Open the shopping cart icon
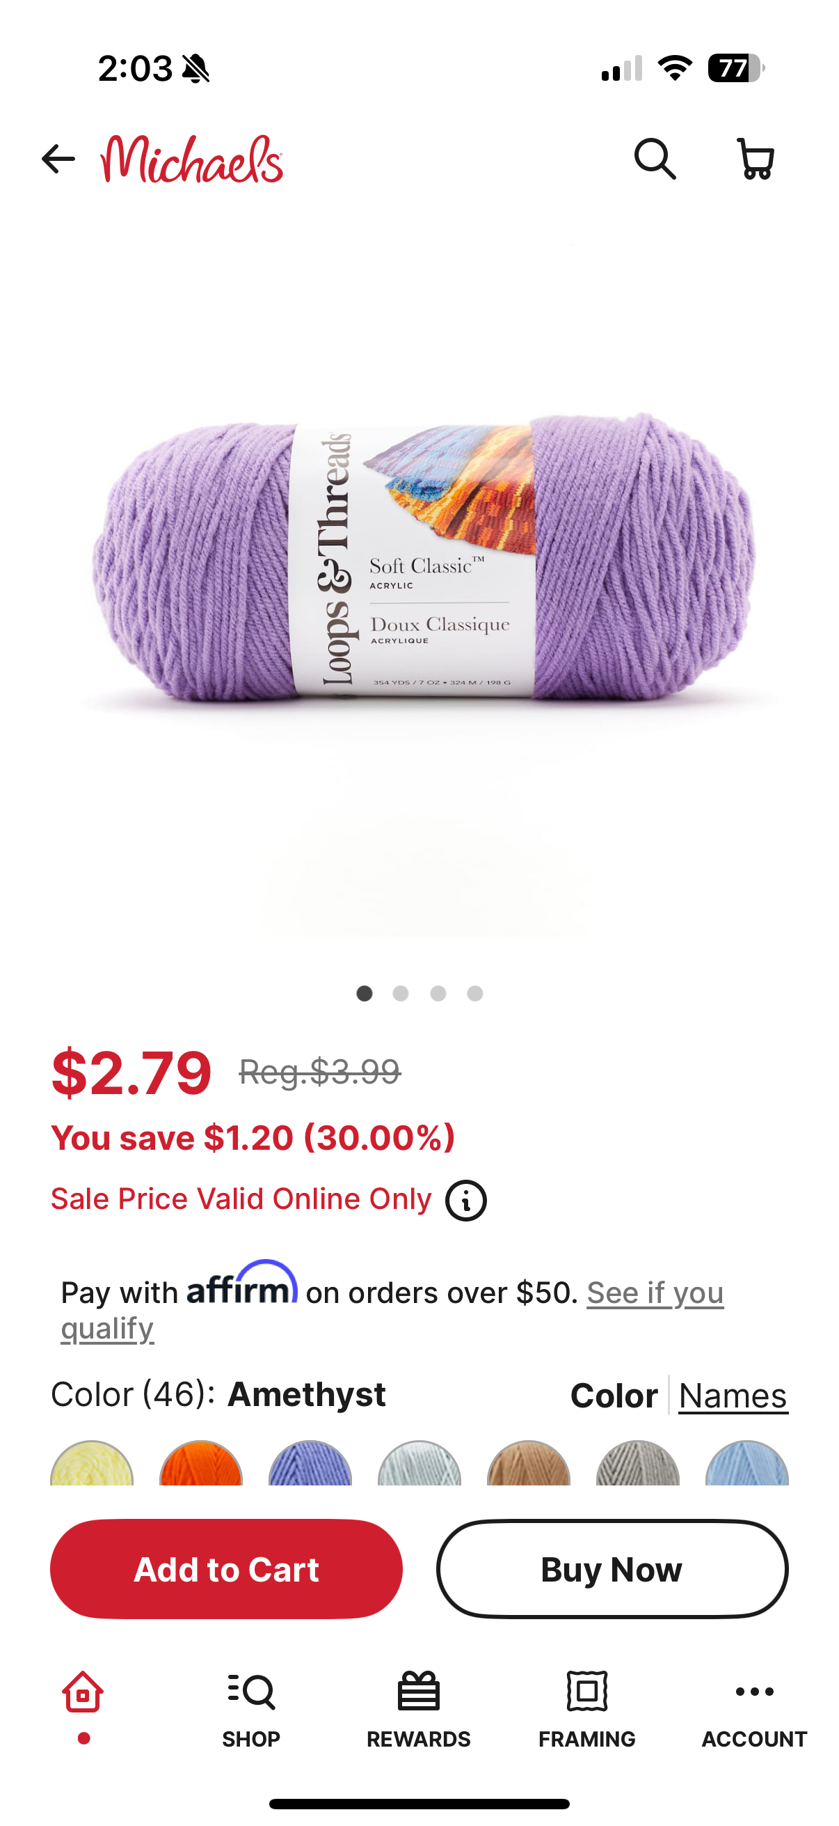Viewport: 839px width, 1826px height. pyautogui.click(x=756, y=159)
